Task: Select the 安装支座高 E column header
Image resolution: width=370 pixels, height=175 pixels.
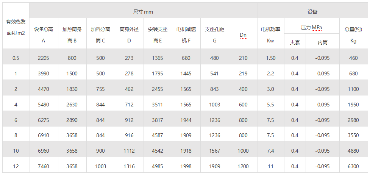Action: [158, 34]
